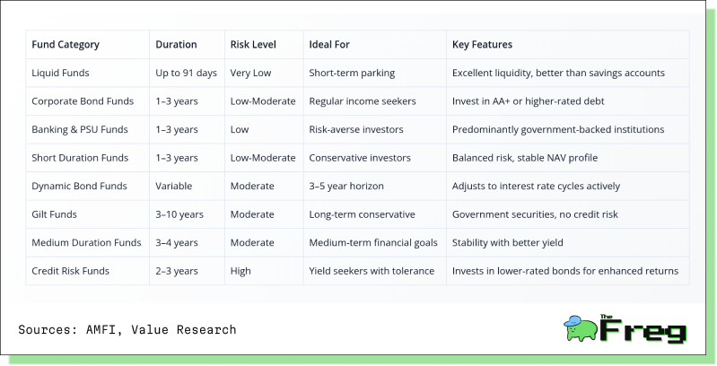
Task: Select the 'Yield seekers with tolerance' cell
Action: point(372,272)
